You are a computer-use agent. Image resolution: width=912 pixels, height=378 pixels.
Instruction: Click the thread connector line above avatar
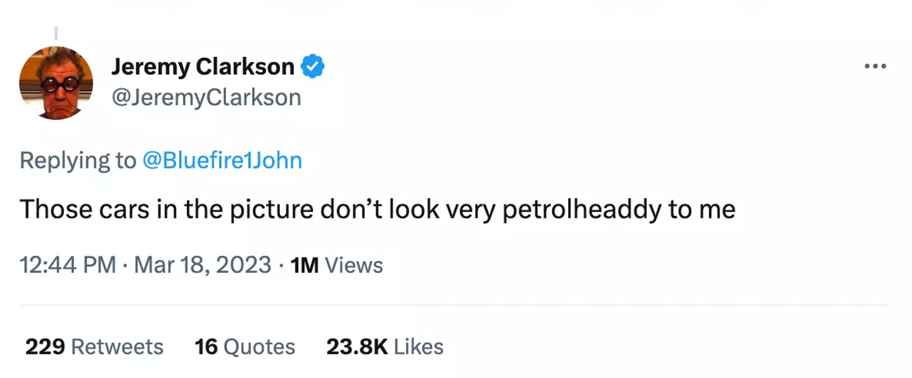pos(56,33)
